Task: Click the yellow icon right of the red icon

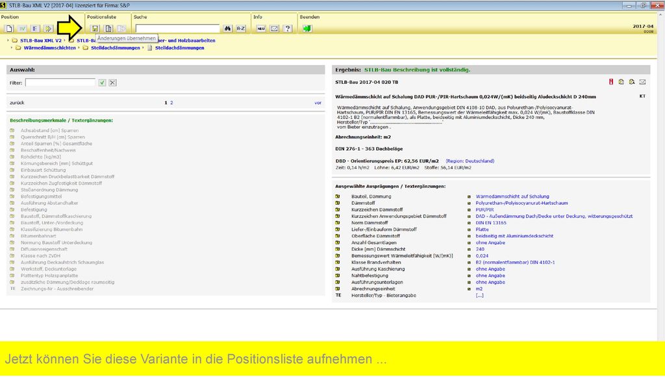Action: [x=621, y=82]
